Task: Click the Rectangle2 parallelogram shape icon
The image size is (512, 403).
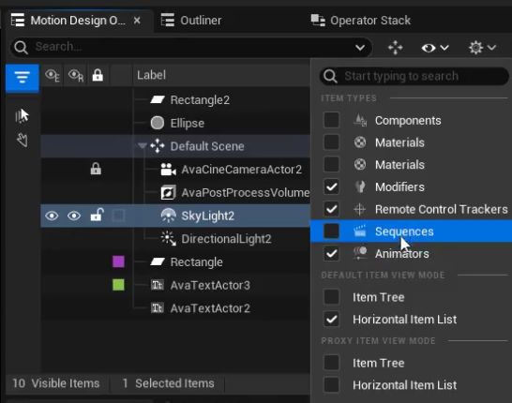Action: coord(158,100)
